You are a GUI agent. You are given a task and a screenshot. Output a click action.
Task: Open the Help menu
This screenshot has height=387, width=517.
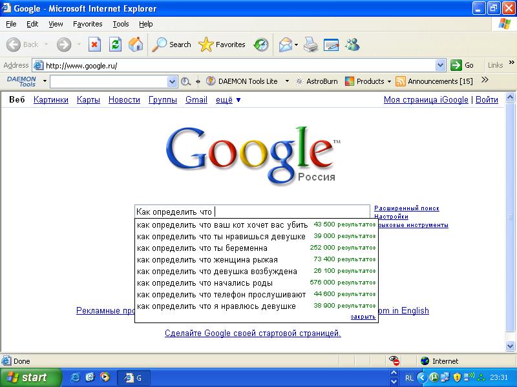point(146,24)
